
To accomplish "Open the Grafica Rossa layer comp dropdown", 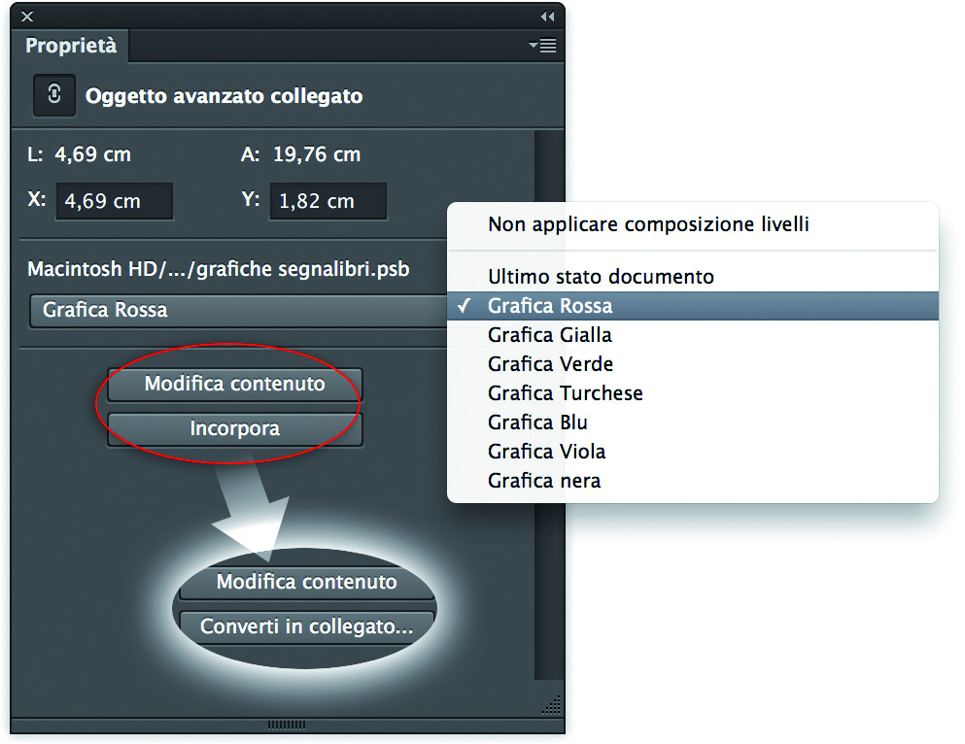I will click(239, 311).
